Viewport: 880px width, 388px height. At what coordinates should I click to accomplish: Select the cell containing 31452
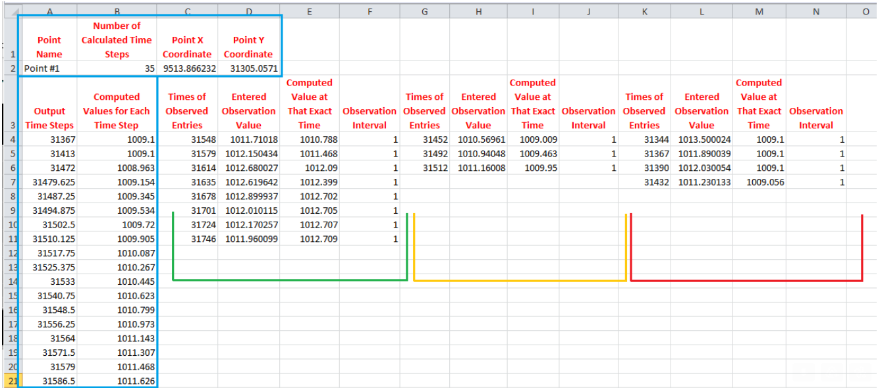coord(424,139)
